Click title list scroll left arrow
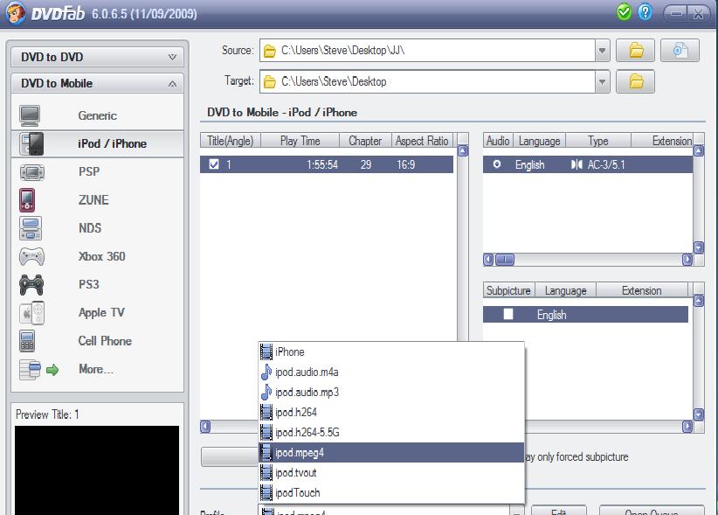The height and width of the screenshot is (515, 718). (205, 427)
